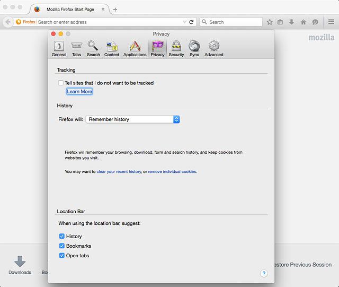Viewport: 339px width, 287px height.
Task: Open the Content preferences pane
Action: (112, 49)
